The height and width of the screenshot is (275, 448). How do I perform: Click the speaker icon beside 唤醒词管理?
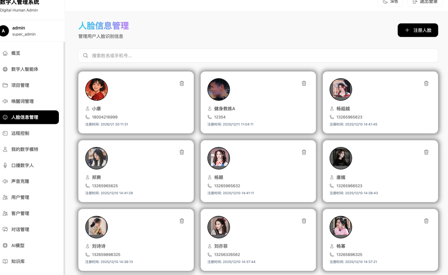click(x=5, y=101)
